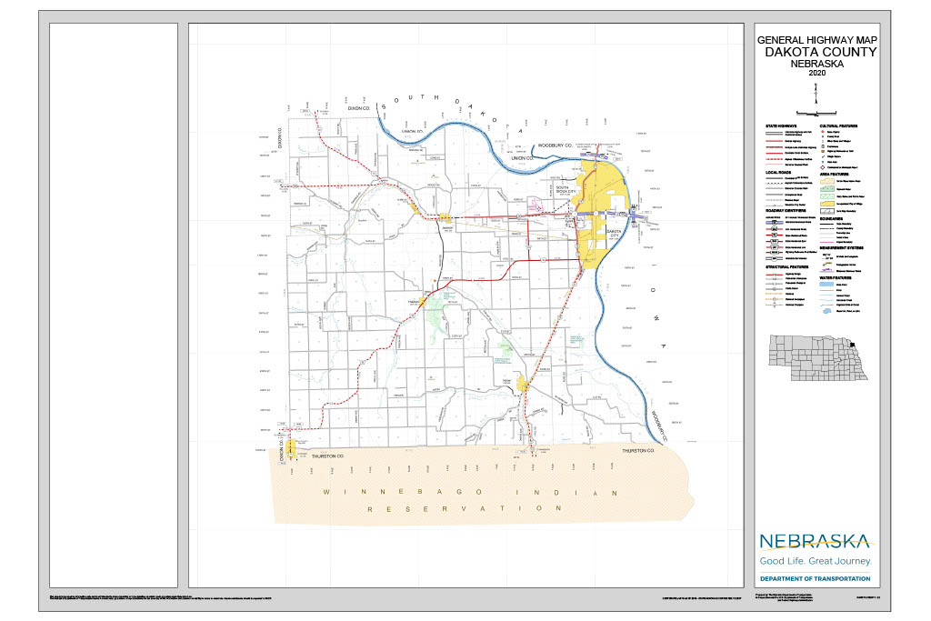Image resolution: width=931 pixels, height=621 pixels.
Task: Click the CULTURAL FEATURES legend heading
Action: [838, 125]
